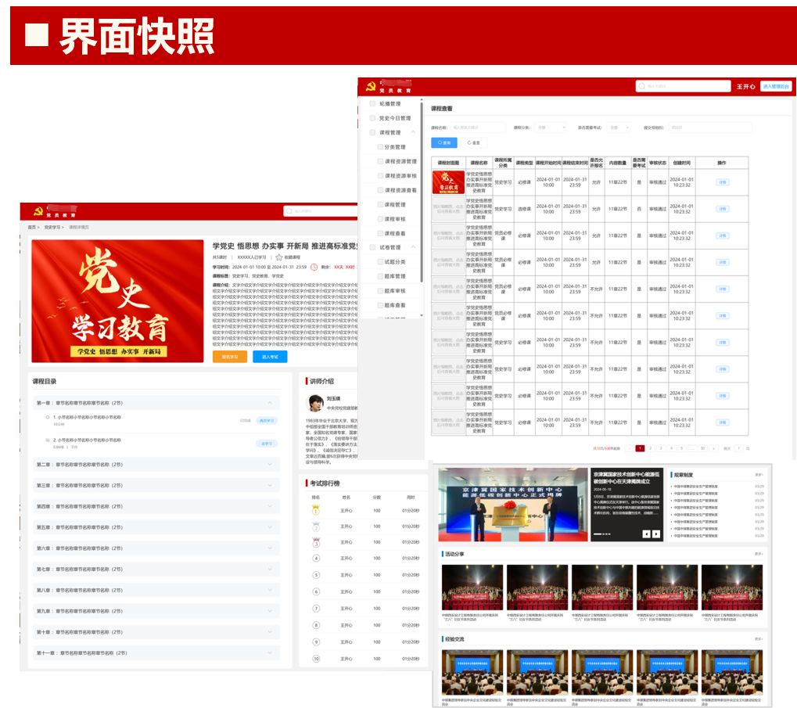Click the red clock icon beside study time
797x708 pixels.
point(314,267)
